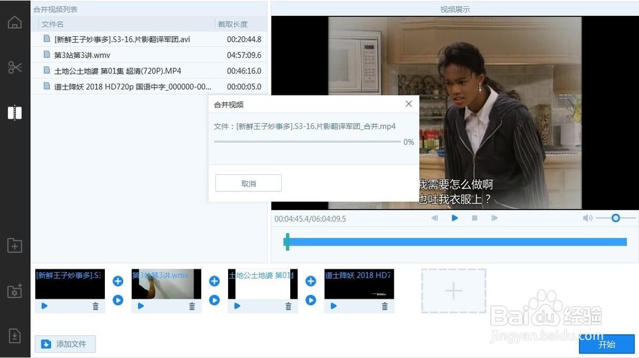The image size is (639, 358).
Task: Step to next frame in preview
Action: (495, 218)
